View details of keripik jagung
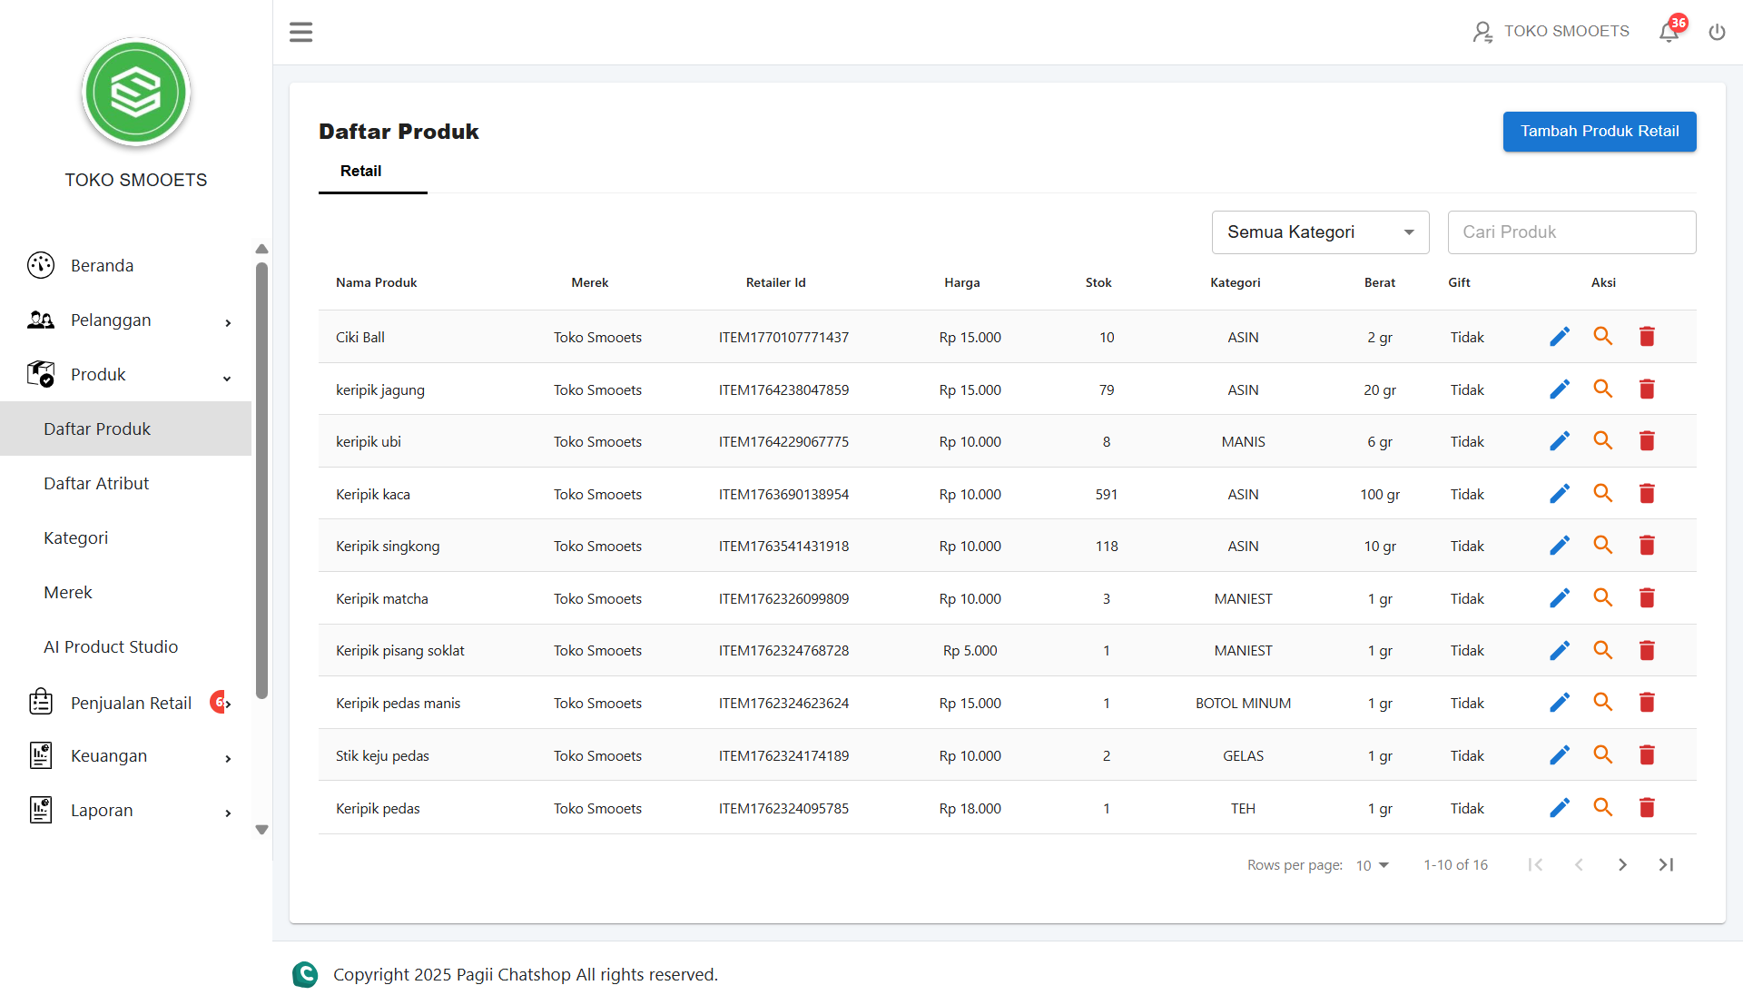Viewport: 1743px width, 1005px height. click(1603, 389)
